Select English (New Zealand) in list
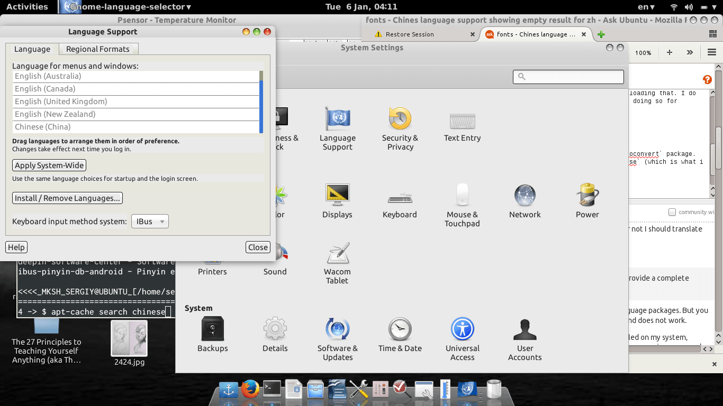723x406 pixels. (x=135, y=114)
